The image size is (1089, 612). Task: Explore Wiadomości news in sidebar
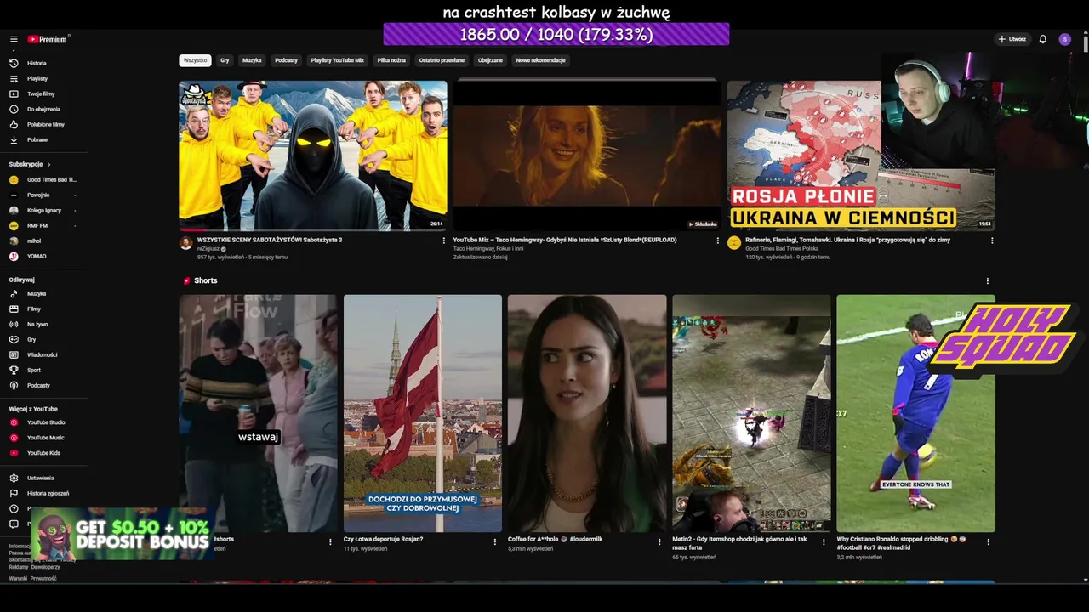pos(42,354)
